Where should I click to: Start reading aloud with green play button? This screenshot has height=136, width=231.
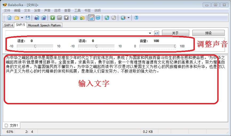pos(53,18)
